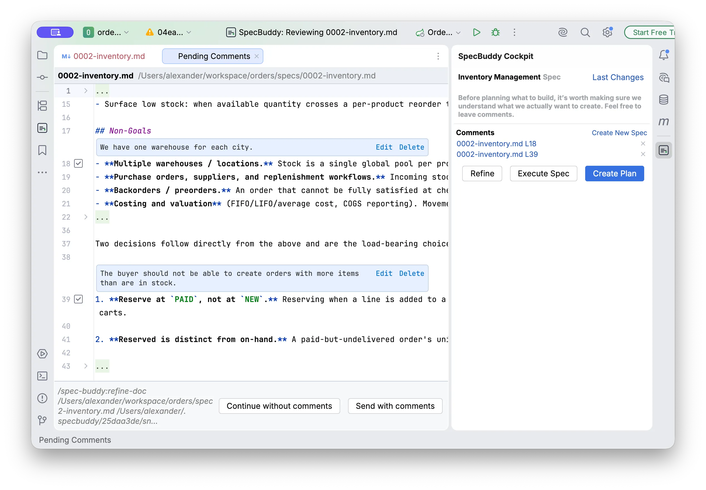The width and height of the screenshot is (706, 490).
Task: Click the 'Surface low stock' line
Action: point(271,104)
